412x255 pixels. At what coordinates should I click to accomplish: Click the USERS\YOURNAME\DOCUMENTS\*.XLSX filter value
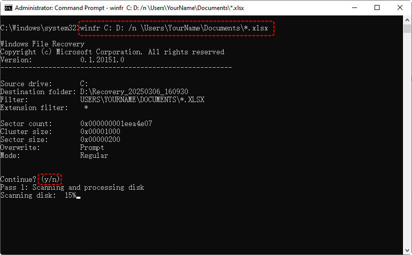click(142, 100)
